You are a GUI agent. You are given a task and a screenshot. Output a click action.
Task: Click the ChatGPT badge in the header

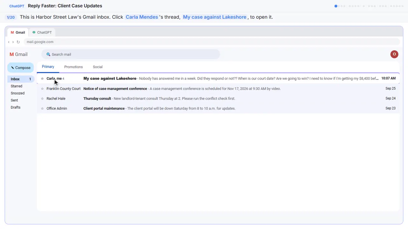click(x=17, y=6)
